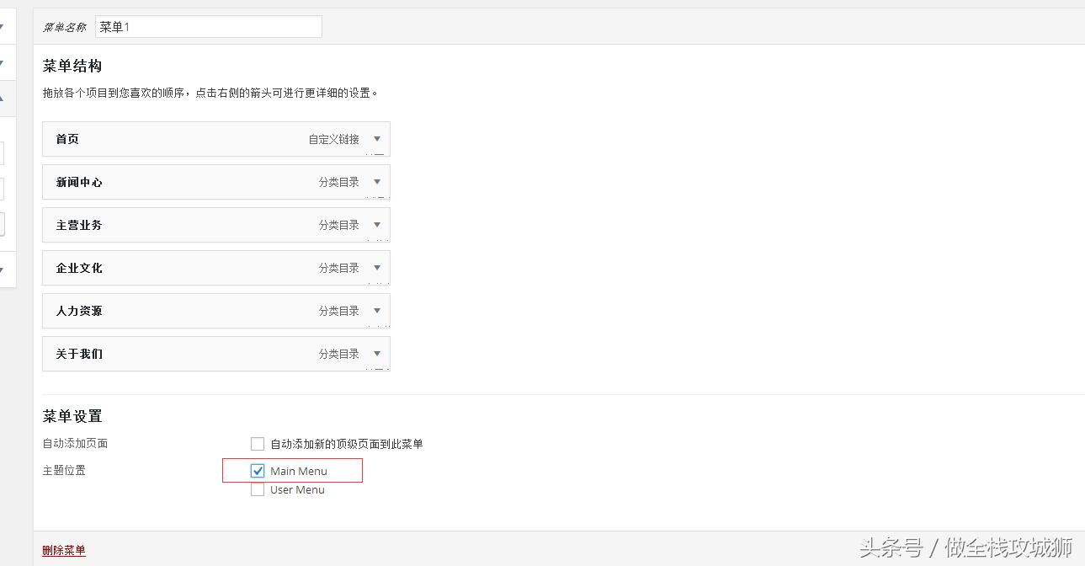The image size is (1085, 566).
Task: Uncheck the Main Menu theme location
Action: pyautogui.click(x=258, y=471)
